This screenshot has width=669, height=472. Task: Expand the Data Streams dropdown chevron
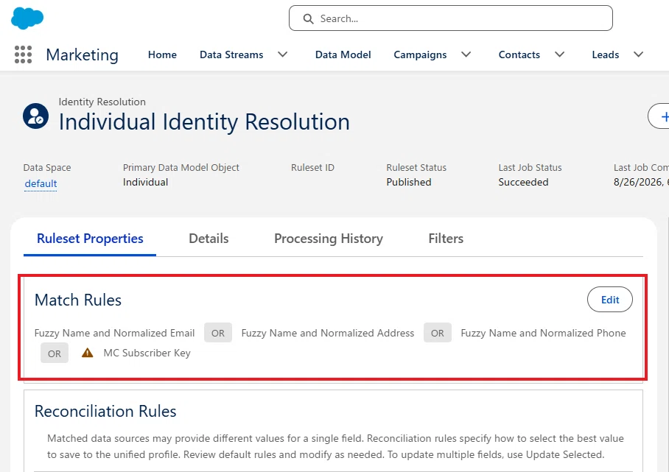pos(282,54)
